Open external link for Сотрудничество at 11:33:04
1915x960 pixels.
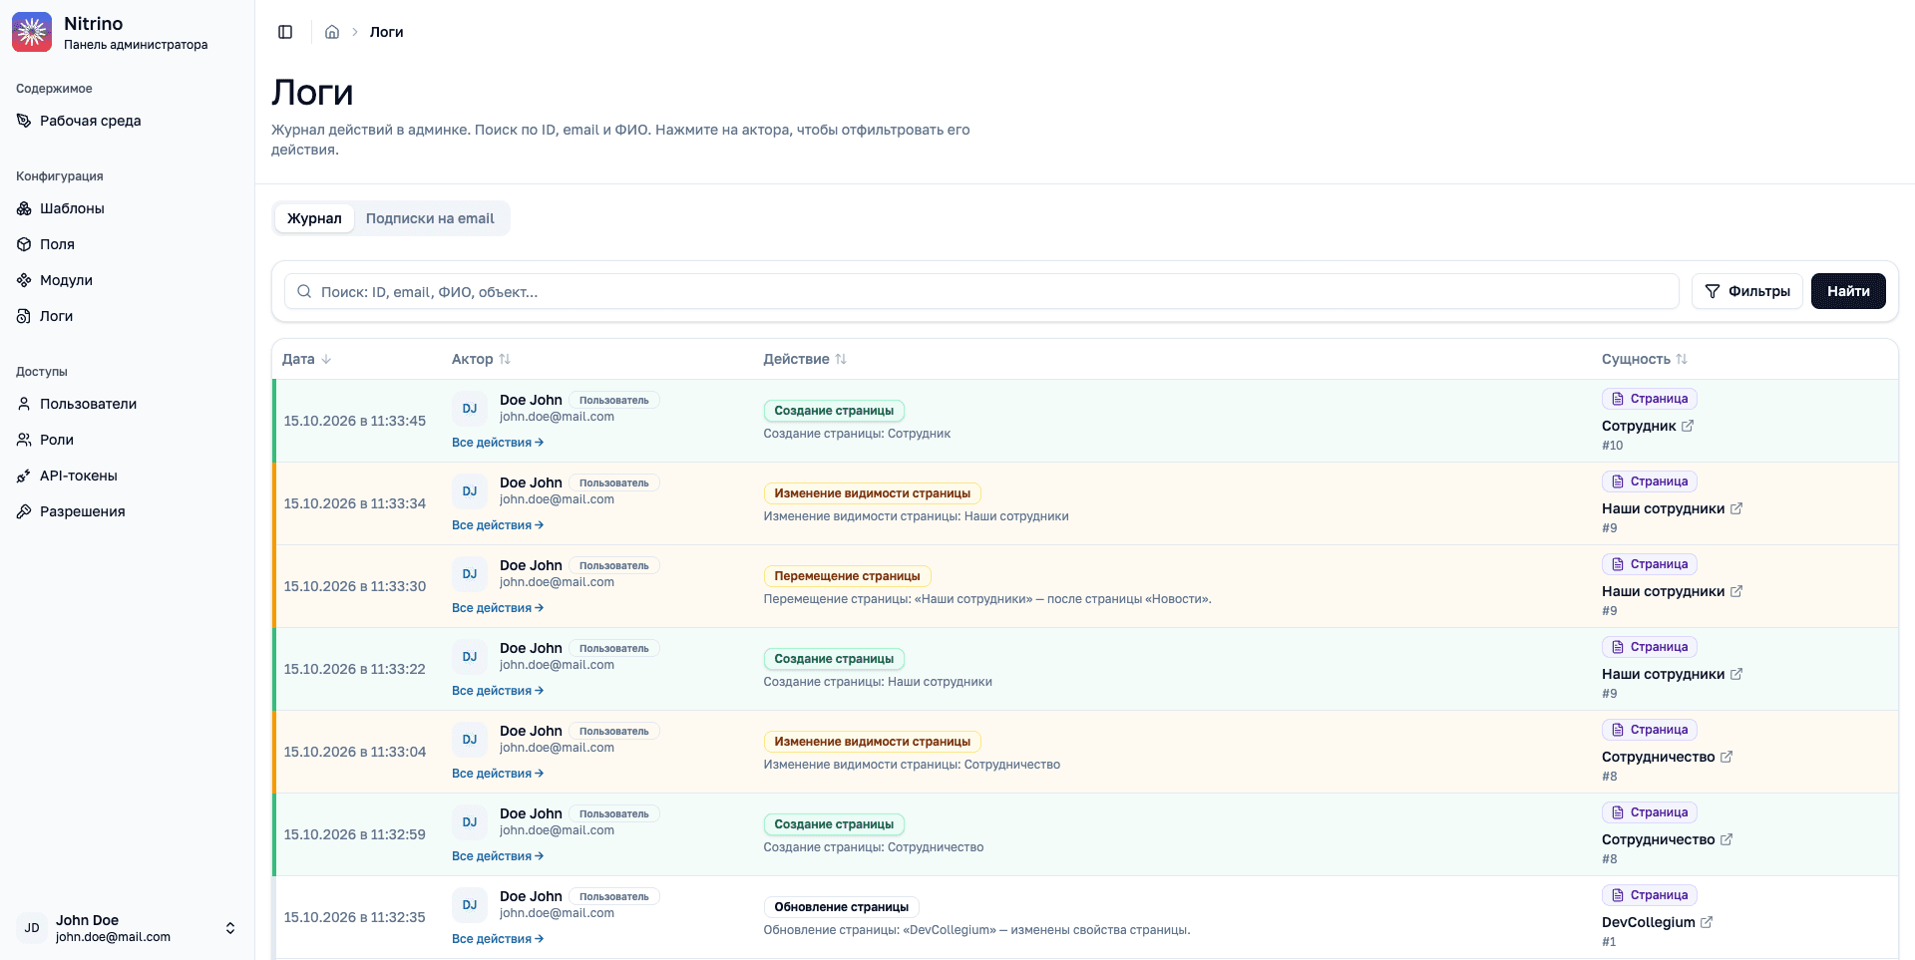(x=1726, y=757)
